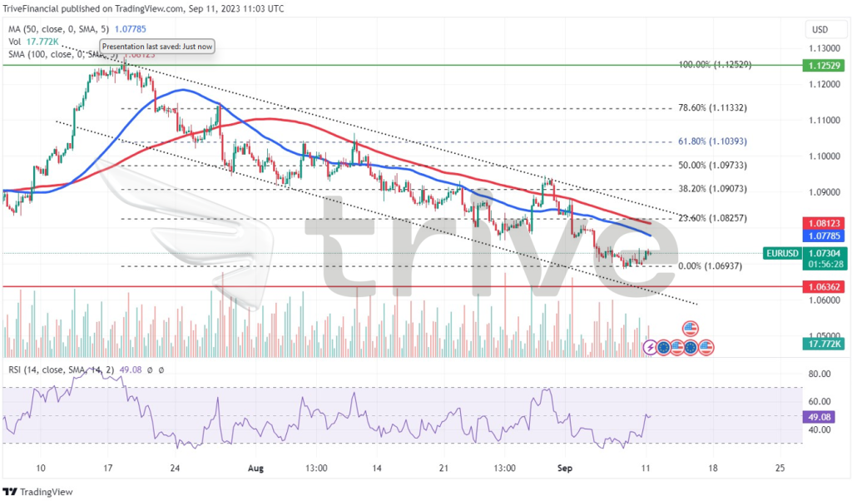The image size is (852, 501).
Task: Click the TradingView logo at the bottom left
Action: click(37, 492)
